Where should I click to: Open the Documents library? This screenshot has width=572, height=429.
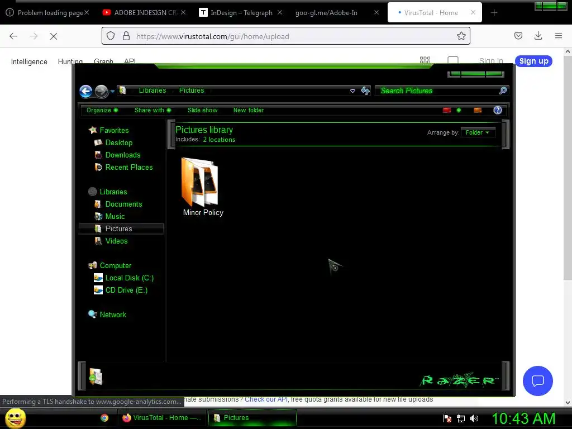[x=123, y=204]
